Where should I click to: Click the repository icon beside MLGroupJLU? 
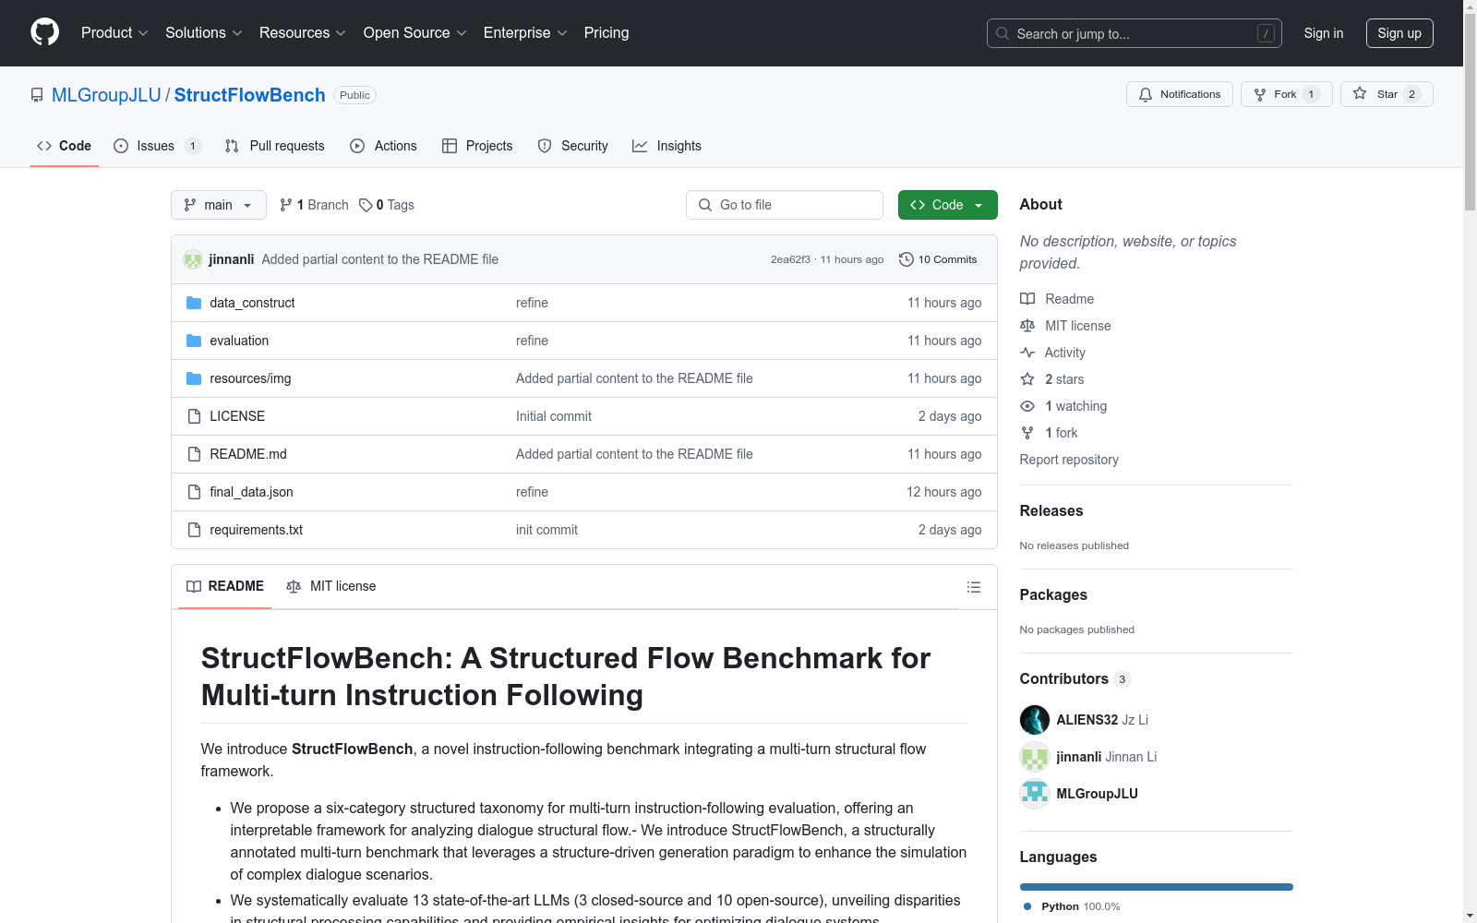click(x=37, y=95)
